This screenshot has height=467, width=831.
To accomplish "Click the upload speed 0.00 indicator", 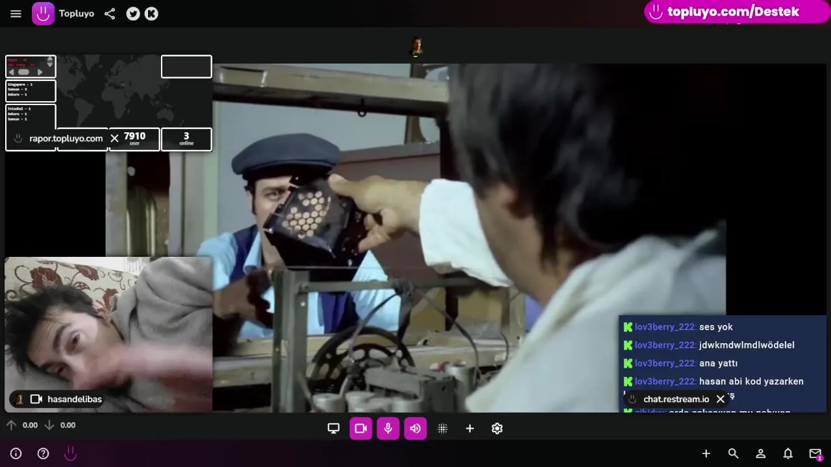I will pos(22,425).
